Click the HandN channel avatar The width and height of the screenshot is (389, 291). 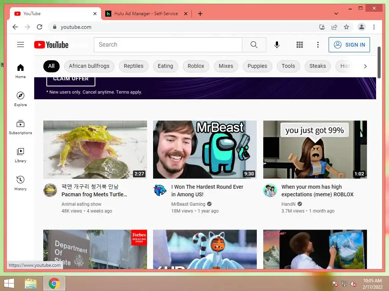[270, 190]
